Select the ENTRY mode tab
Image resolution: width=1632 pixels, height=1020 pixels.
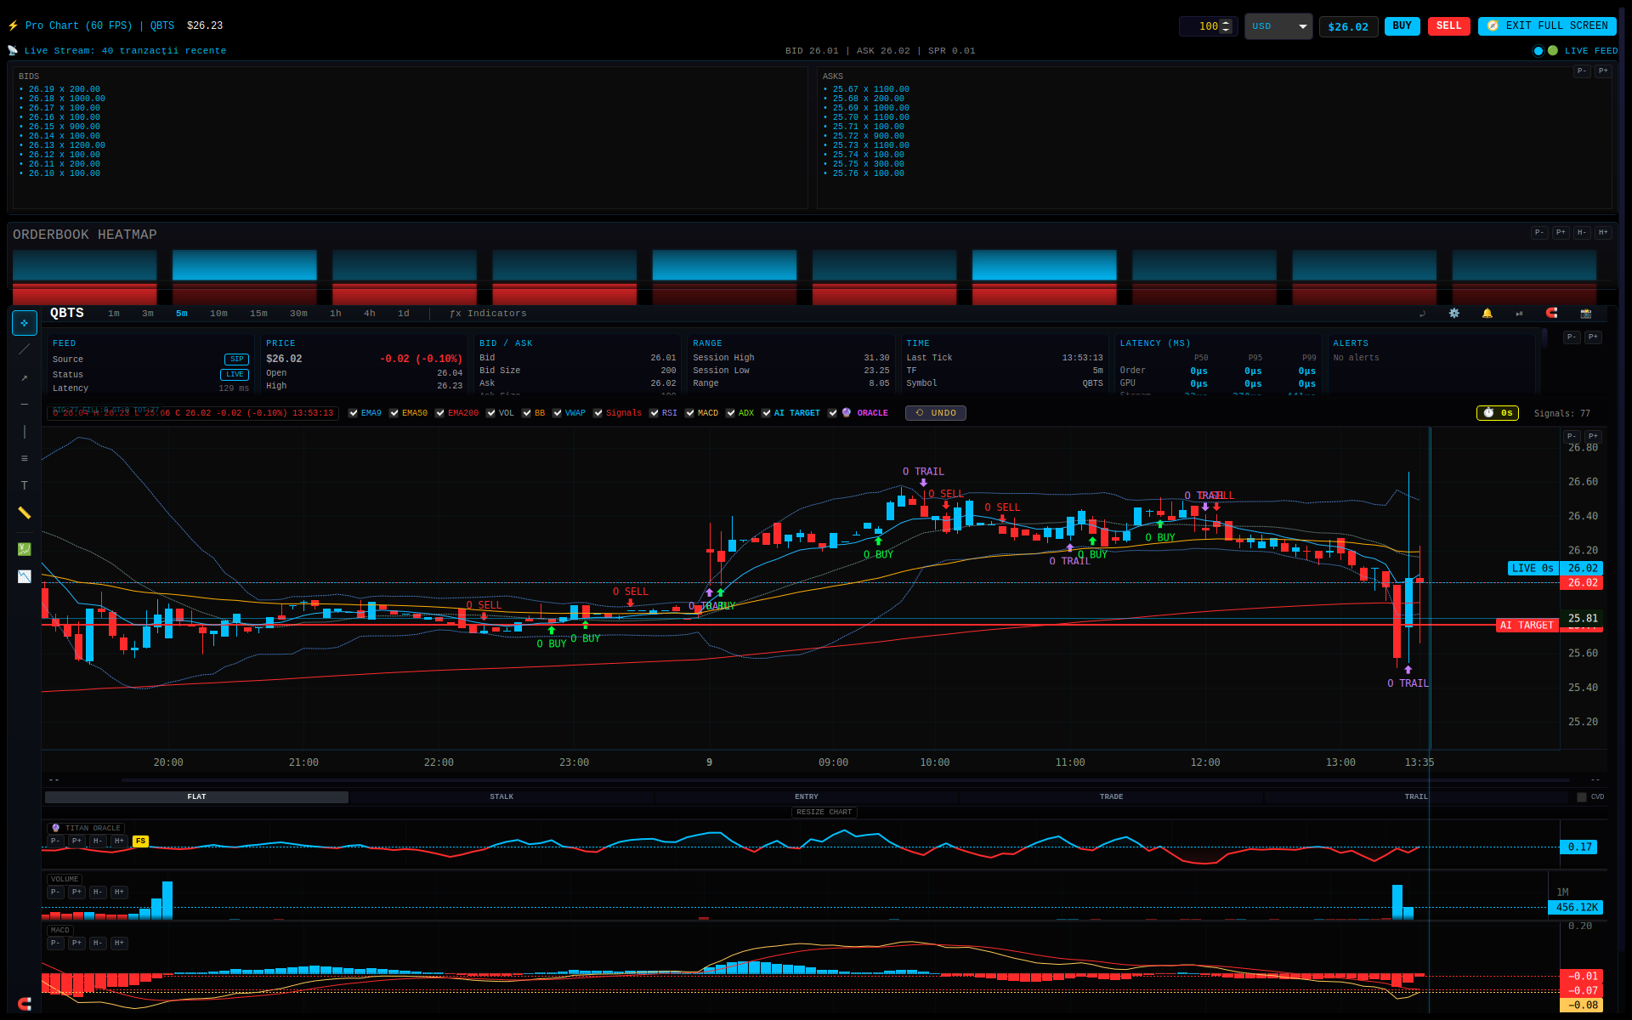coord(807,797)
